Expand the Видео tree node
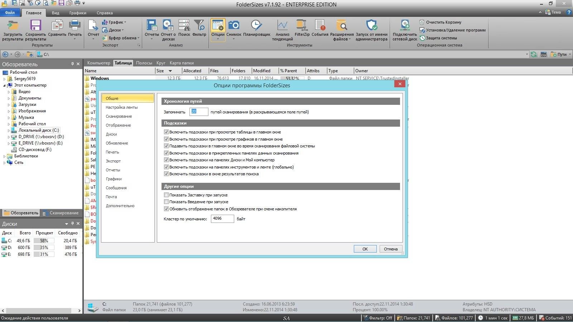The height and width of the screenshot is (322, 573). [x=9, y=92]
